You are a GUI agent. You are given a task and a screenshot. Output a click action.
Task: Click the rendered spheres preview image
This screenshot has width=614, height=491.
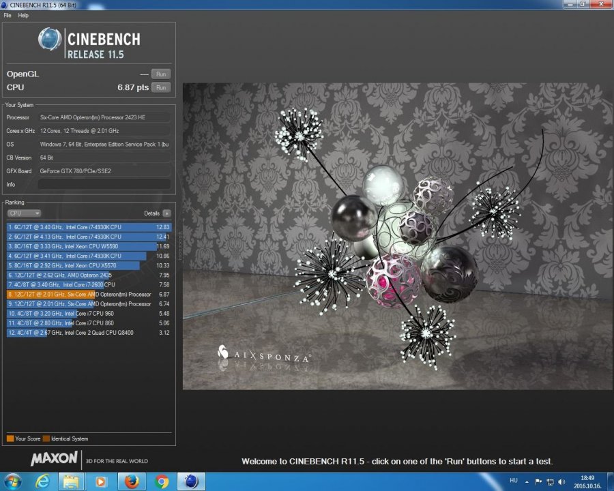coord(397,236)
